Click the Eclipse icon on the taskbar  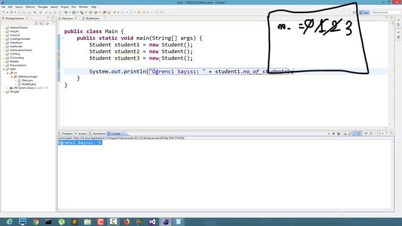point(165,222)
